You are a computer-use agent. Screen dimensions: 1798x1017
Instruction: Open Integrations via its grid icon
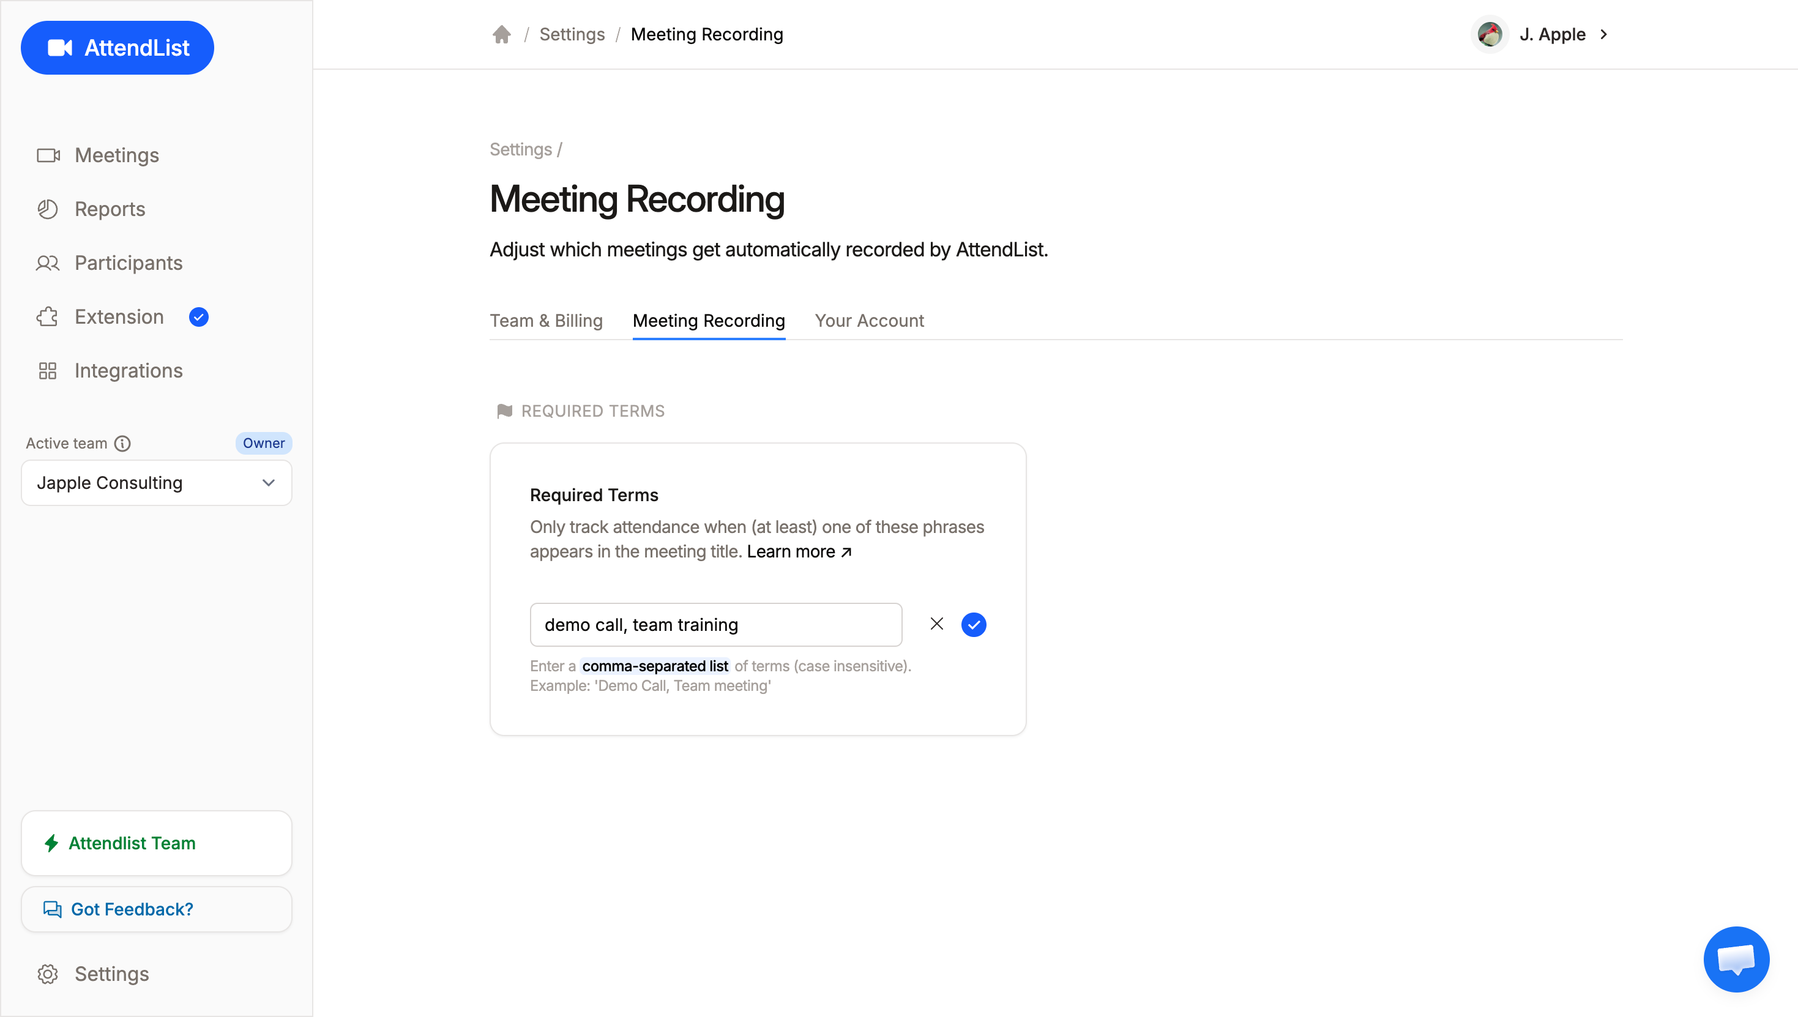[48, 370]
